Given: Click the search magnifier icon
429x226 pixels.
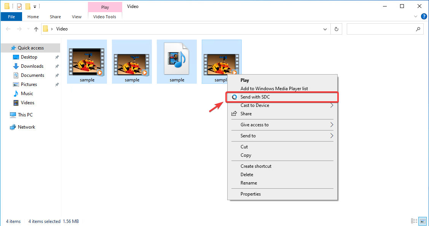Looking at the screenshot, I should (418, 29).
